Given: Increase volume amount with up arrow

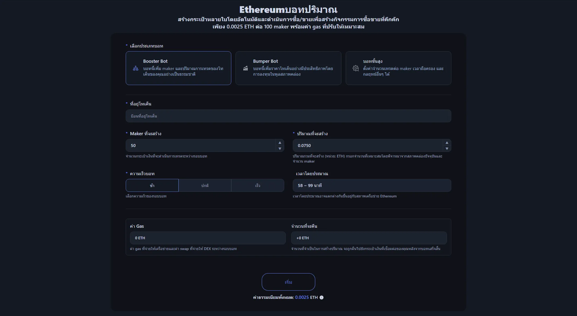Looking at the screenshot, I should coord(447,143).
